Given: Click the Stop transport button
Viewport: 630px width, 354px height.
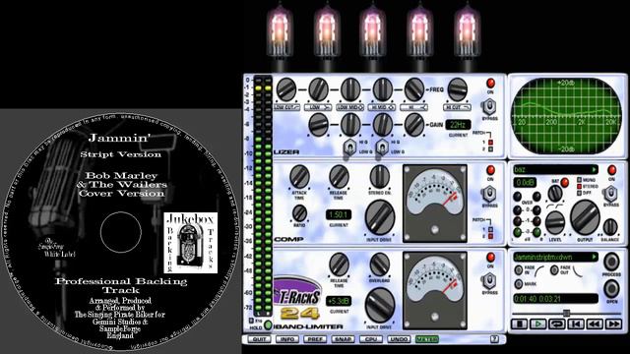Looking at the screenshot, I should pos(519,324).
